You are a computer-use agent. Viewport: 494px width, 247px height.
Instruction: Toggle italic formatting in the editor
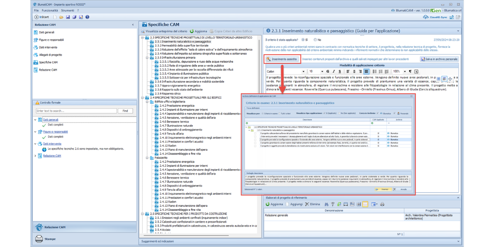pyautogui.click(x=334, y=71)
